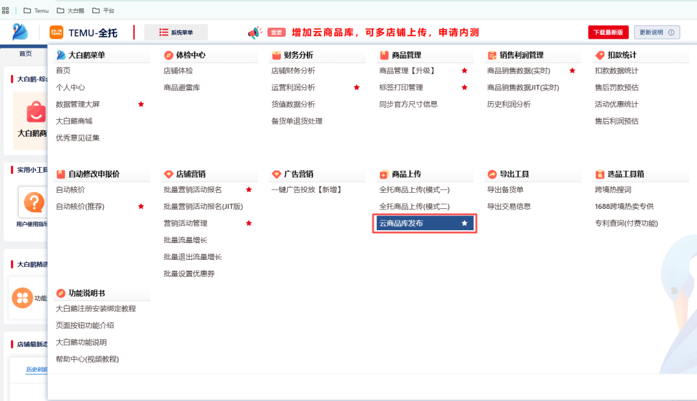Open the Temu bookmark folder
The width and height of the screenshot is (697, 401).
(x=36, y=10)
